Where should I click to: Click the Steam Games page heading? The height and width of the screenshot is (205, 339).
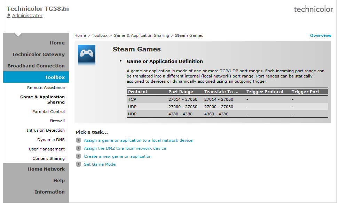[137, 49]
